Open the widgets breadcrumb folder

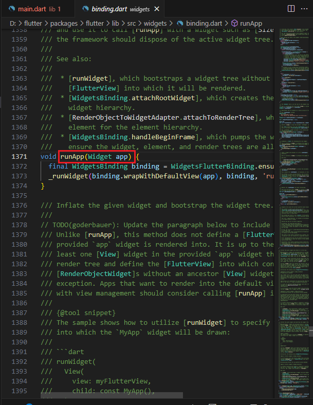tap(155, 24)
